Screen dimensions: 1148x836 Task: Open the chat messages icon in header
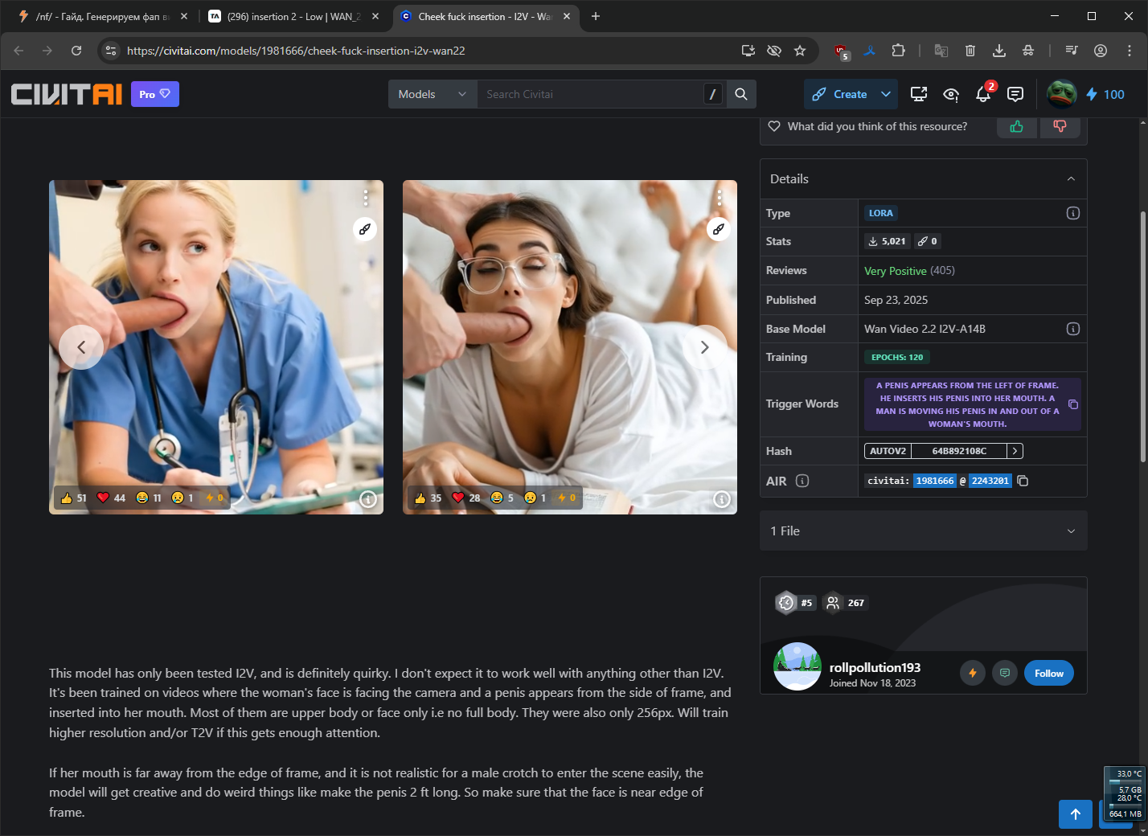point(1015,94)
